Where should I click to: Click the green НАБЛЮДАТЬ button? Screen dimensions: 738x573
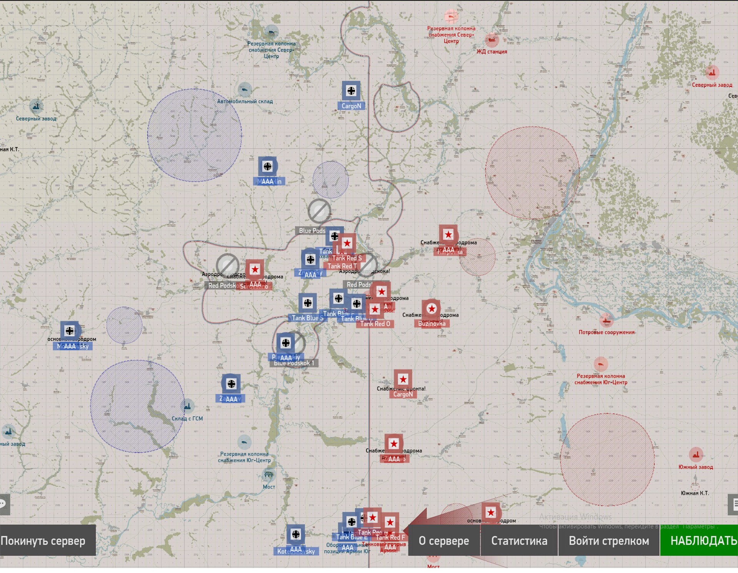[x=700, y=540]
